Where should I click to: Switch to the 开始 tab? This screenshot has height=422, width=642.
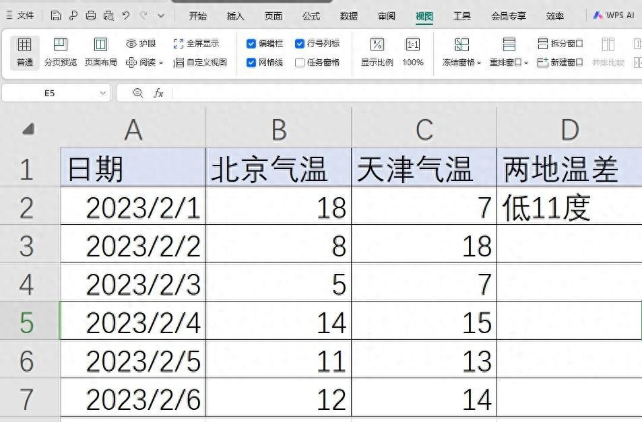pos(198,16)
